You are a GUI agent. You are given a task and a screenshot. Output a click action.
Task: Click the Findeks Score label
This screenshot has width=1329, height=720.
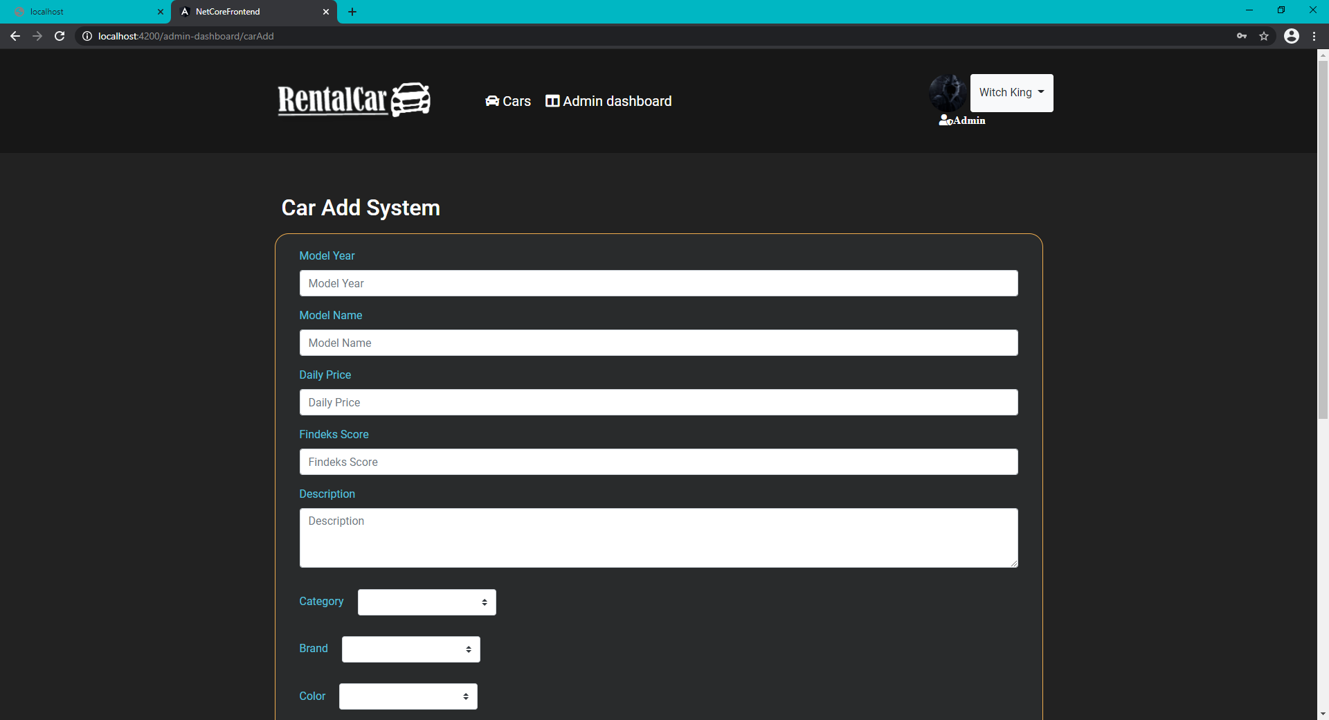click(334, 435)
